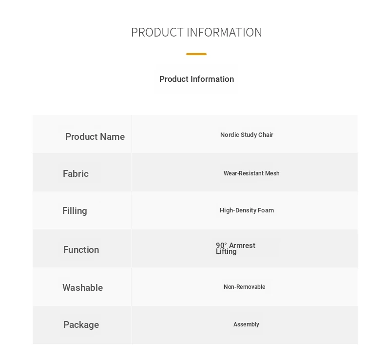Select the 90° Armrest Lifting text
The height and width of the screenshot is (361, 385).
[235, 248]
